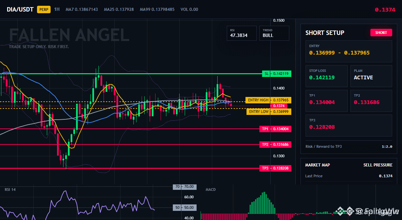The height and width of the screenshot is (220, 402).
Task: Click the yellow PERP badge
Action: coord(44,9)
